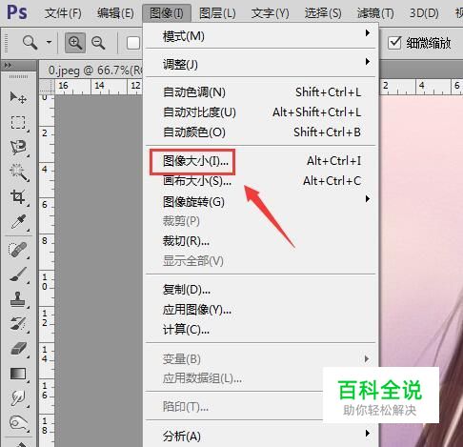
Task: Select the Move tool
Action: (18, 97)
